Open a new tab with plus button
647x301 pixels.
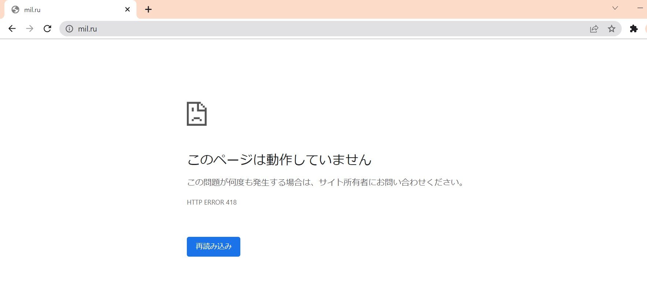pos(148,10)
